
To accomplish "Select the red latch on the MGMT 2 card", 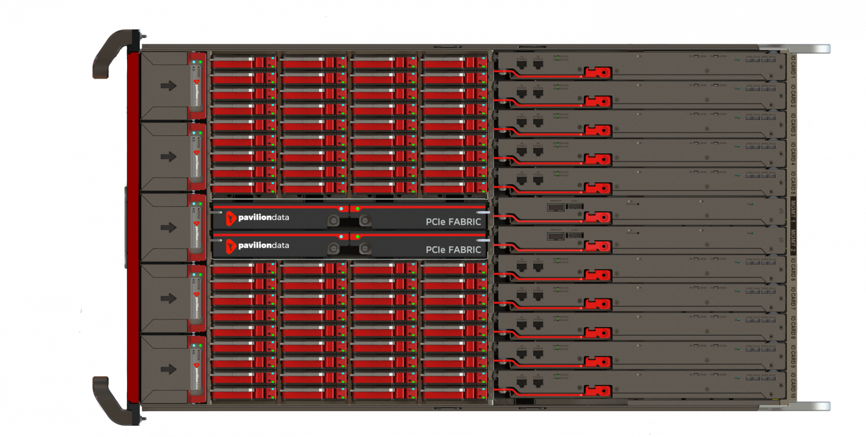I will pos(598,246).
